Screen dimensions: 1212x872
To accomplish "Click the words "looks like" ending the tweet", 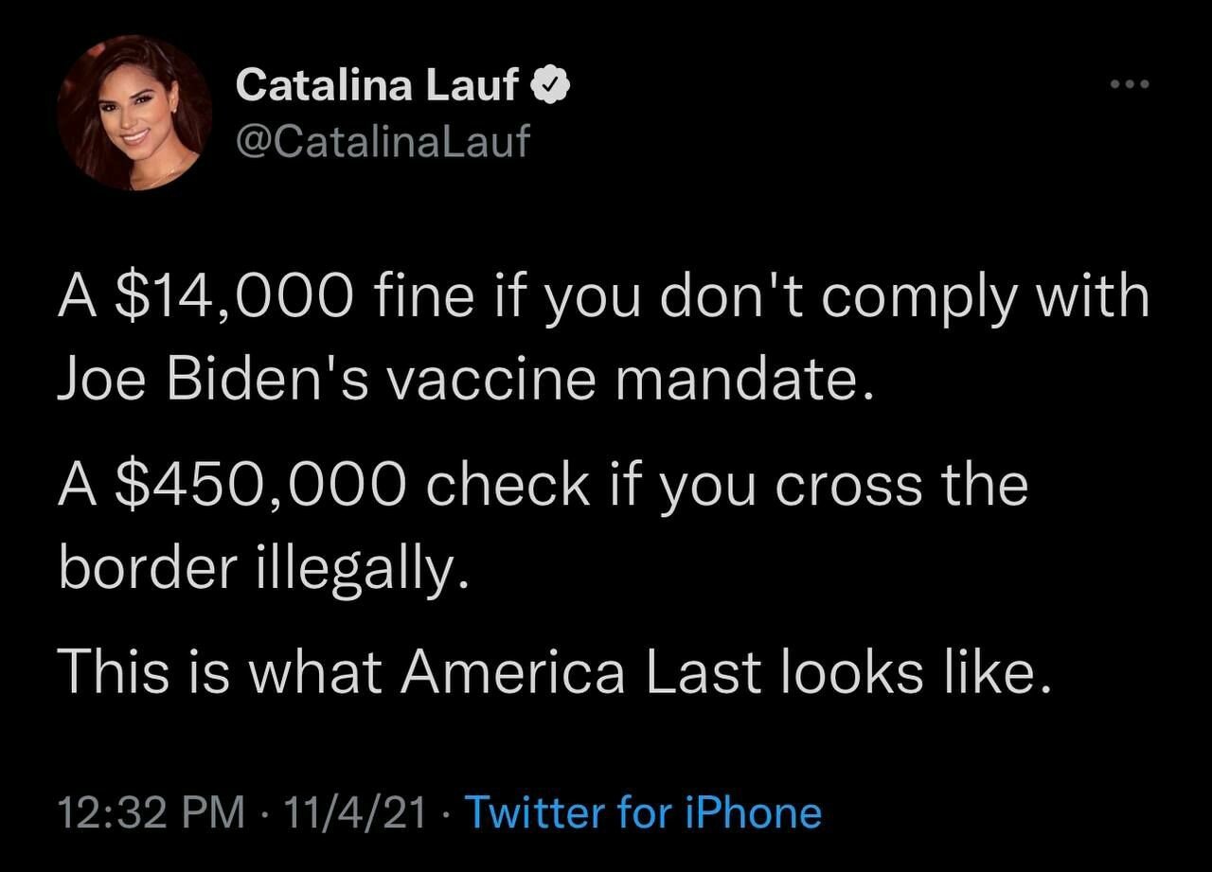I will point(914,671).
